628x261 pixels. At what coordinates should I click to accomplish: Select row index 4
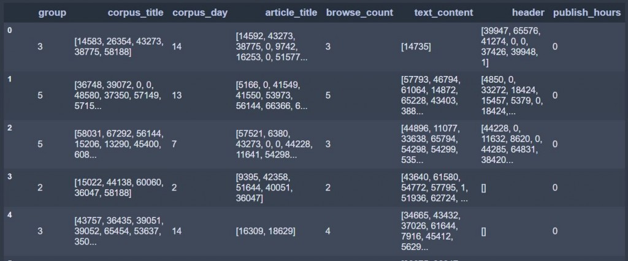(10, 215)
